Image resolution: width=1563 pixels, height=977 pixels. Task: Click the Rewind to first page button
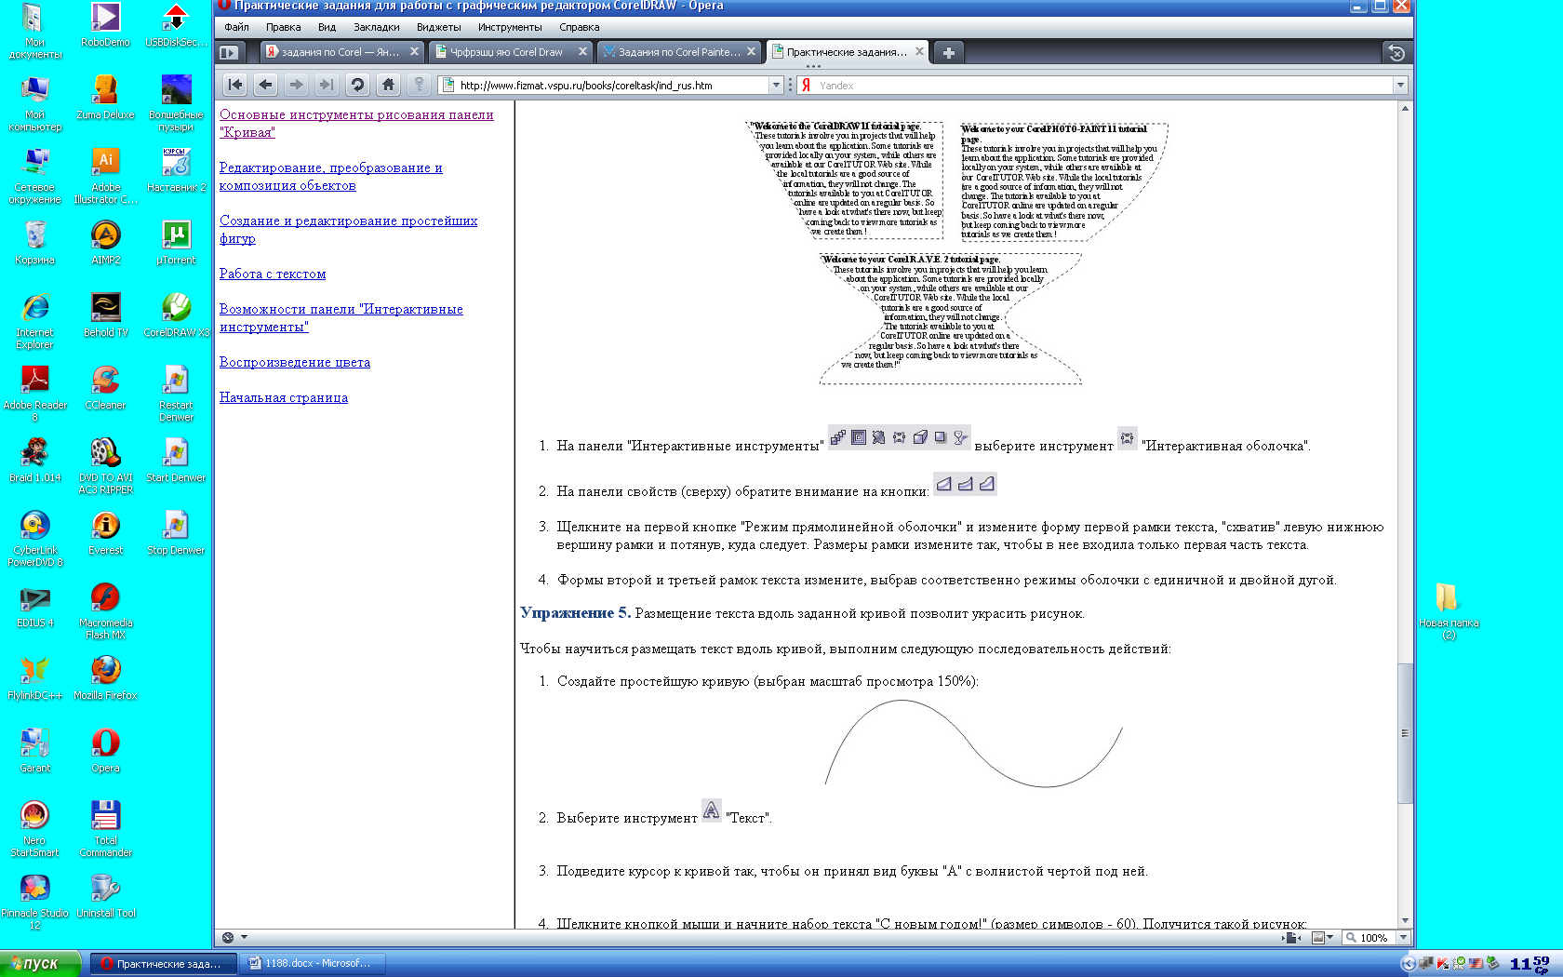(x=235, y=85)
